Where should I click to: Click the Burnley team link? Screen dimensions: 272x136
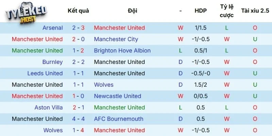point(53,62)
